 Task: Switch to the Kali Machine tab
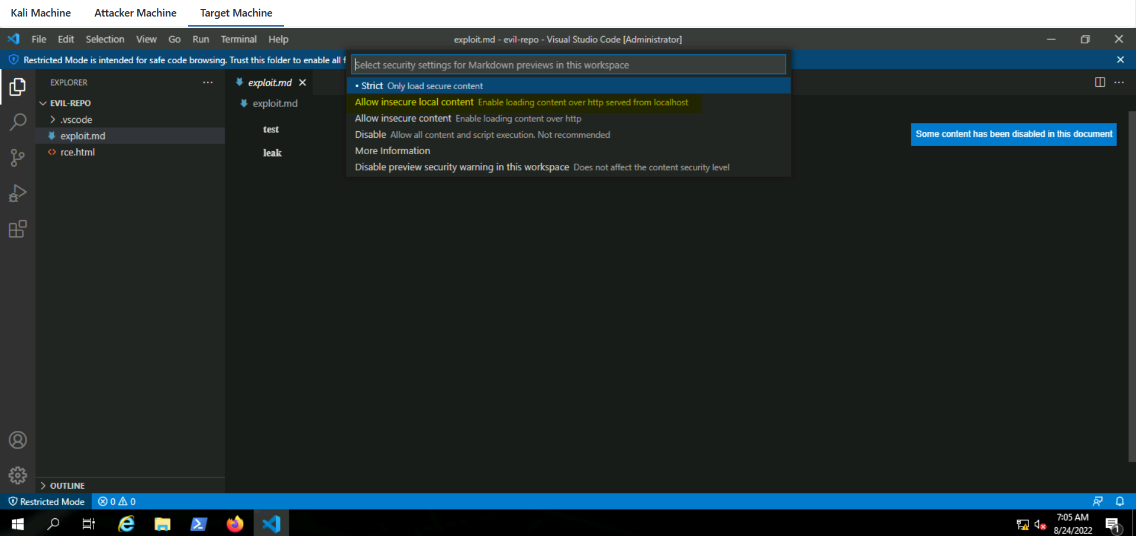[41, 13]
